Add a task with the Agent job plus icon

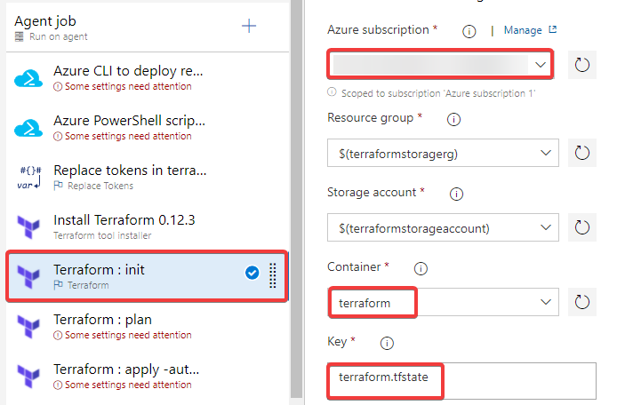click(249, 27)
